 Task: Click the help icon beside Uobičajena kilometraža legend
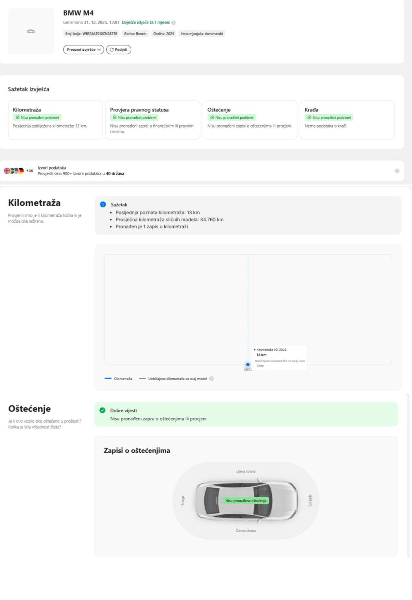coord(211,379)
